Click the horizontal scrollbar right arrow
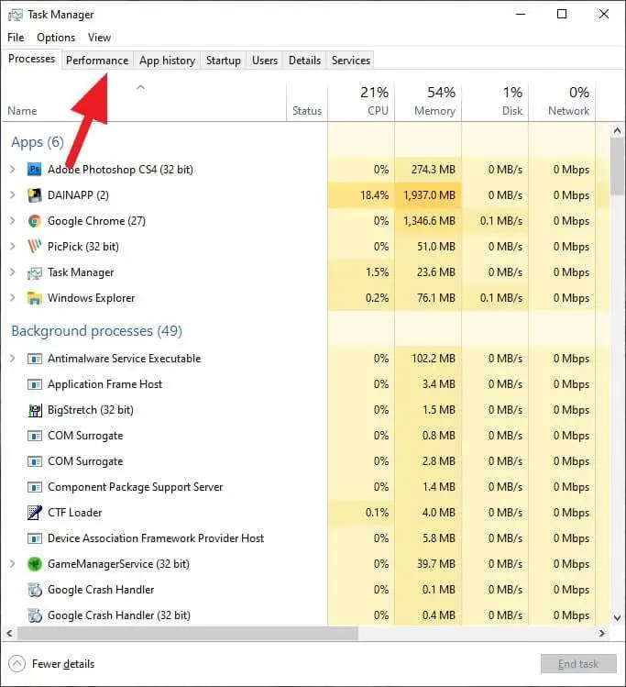Screen dimensions: 626x687 [602, 633]
